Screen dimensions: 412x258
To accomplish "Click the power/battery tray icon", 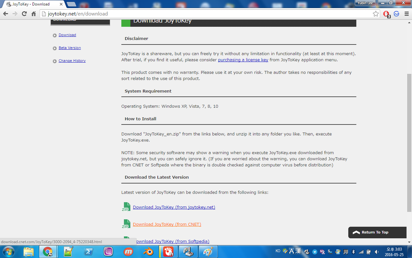I will point(369,252).
